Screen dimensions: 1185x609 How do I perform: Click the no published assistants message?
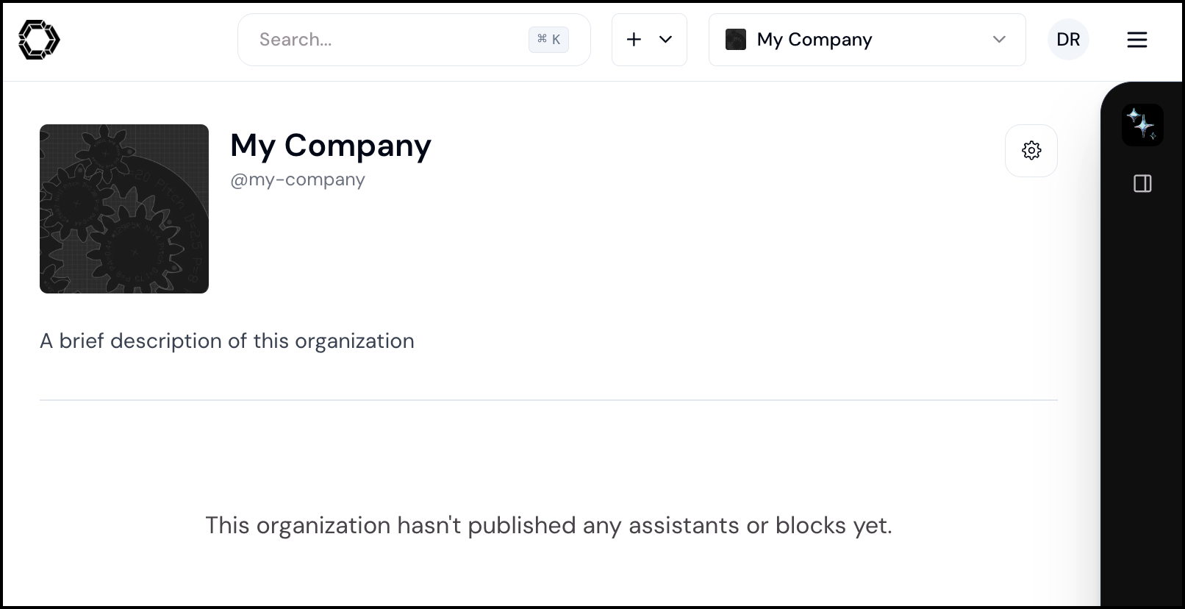[x=548, y=525]
